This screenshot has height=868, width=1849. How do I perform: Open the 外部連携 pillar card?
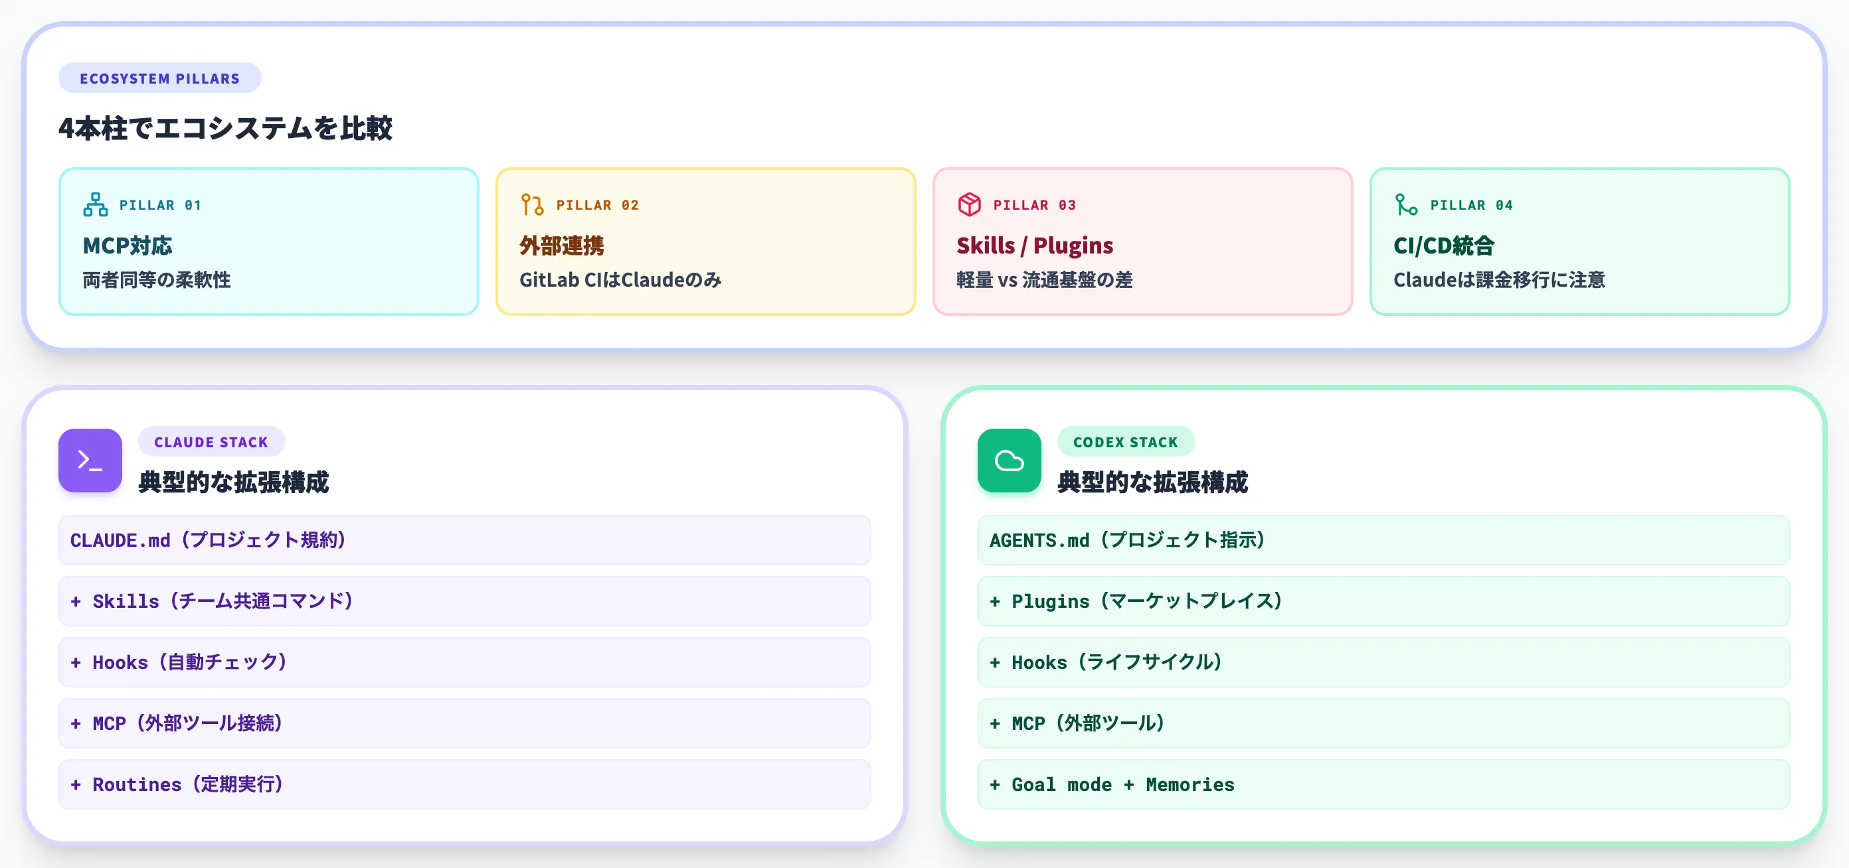pyautogui.click(x=705, y=242)
